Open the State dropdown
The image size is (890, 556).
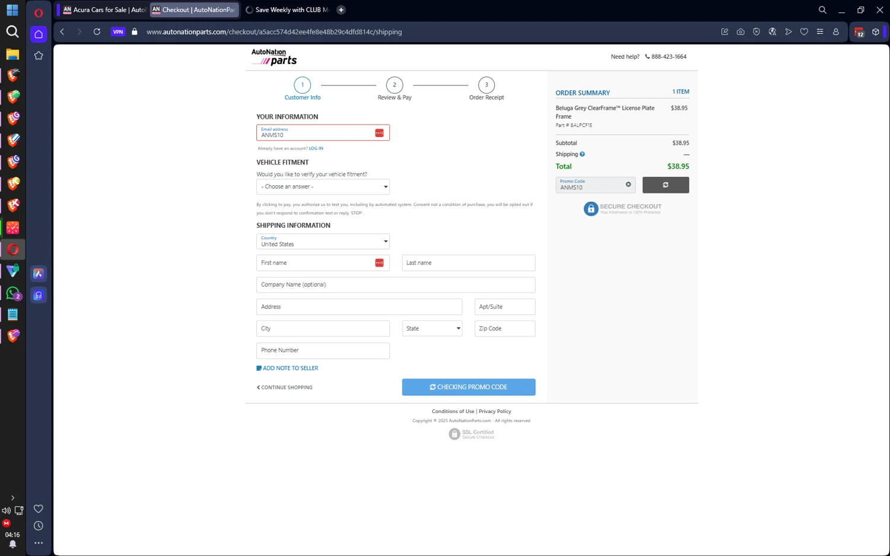tap(432, 329)
